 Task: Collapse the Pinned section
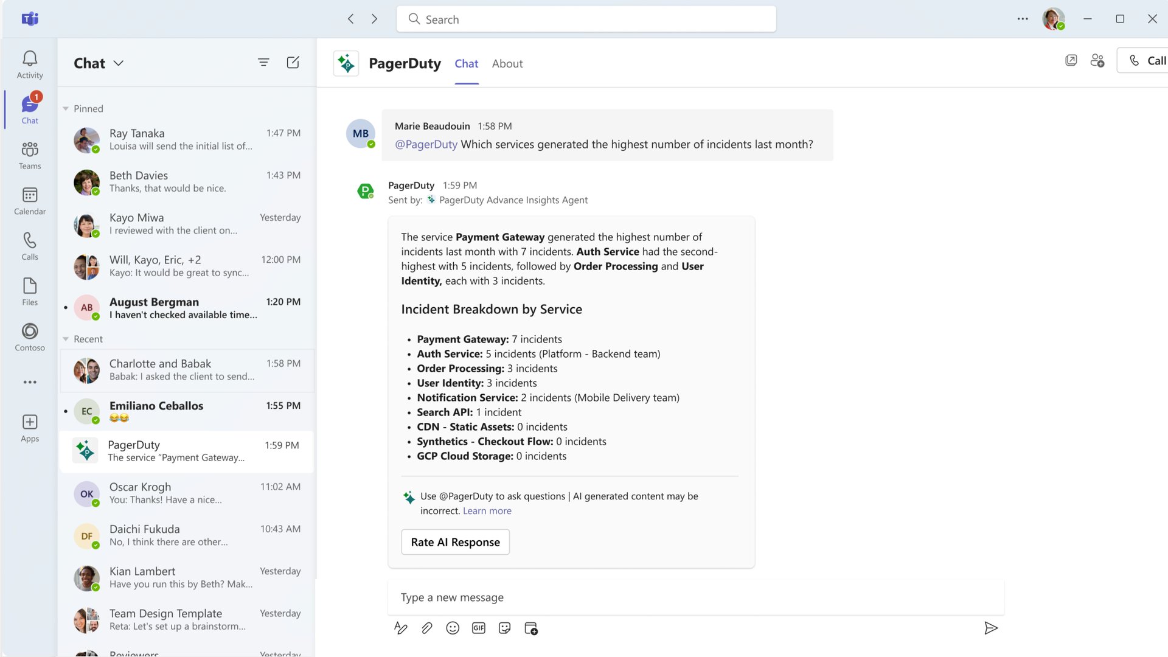point(66,109)
